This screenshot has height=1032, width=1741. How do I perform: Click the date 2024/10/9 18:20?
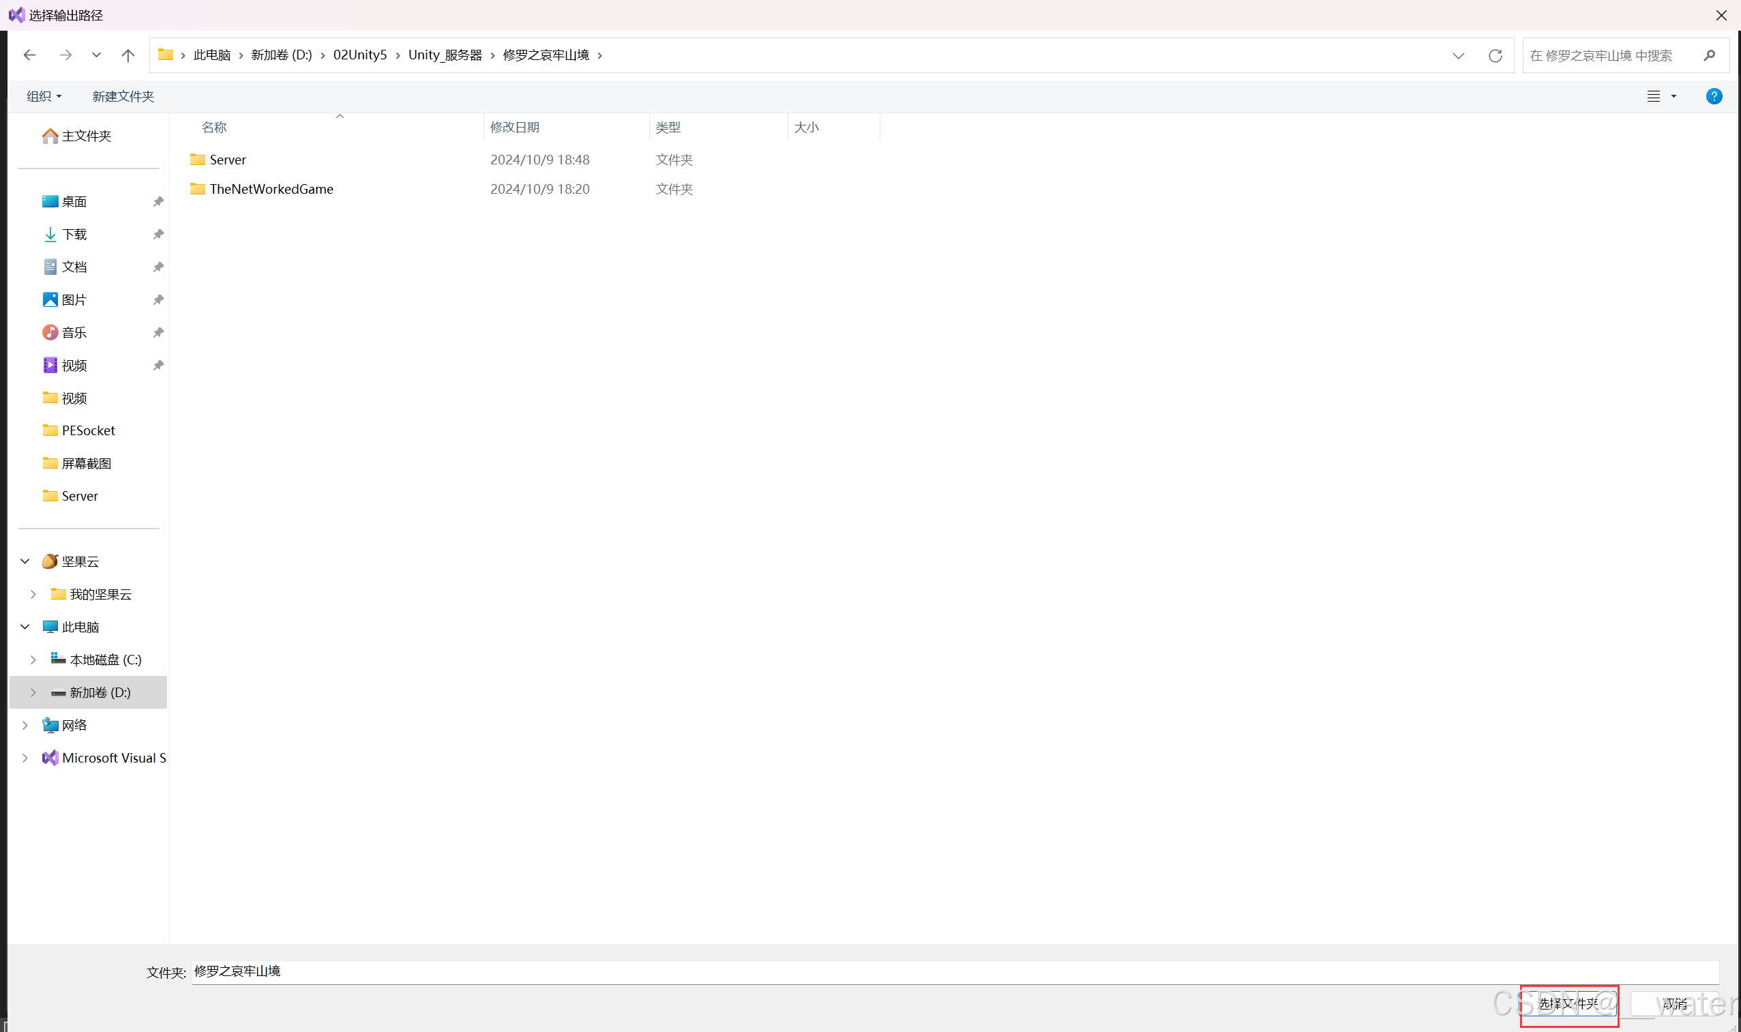tap(539, 188)
